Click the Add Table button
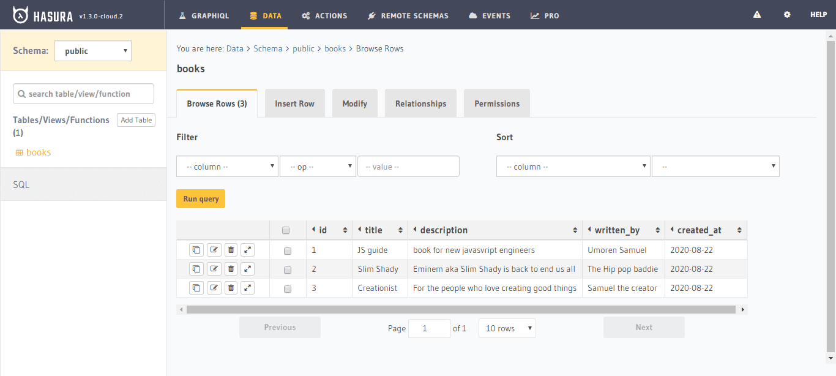The image size is (836, 376). (x=136, y=120)
